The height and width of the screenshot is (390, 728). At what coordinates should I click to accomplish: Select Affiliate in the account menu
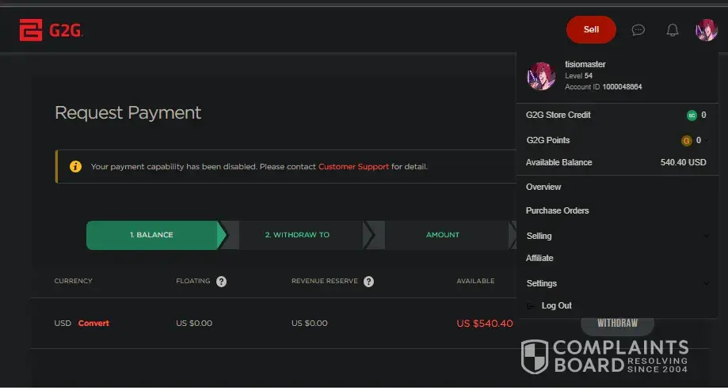coord(539,259)
